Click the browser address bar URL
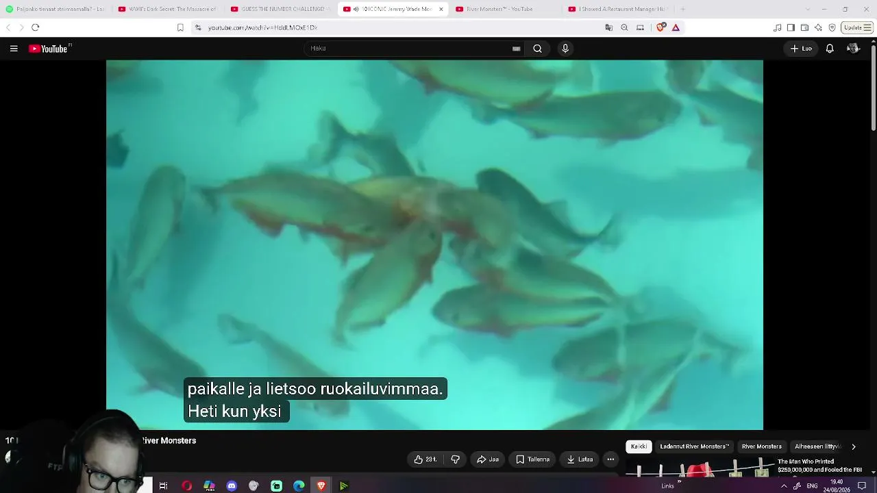The image size is (877, 493). [262, 27]
